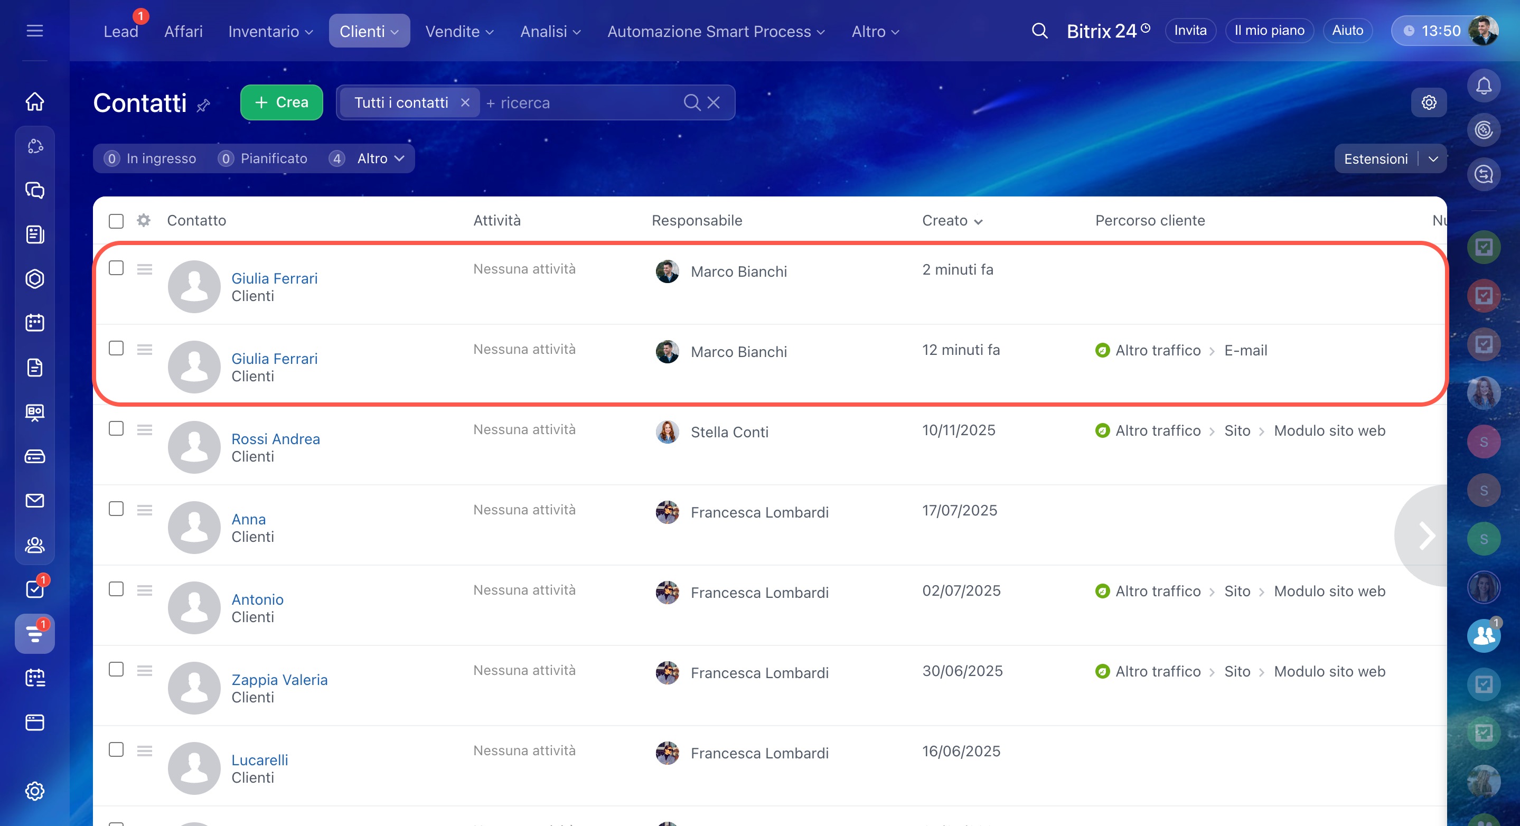Click the notifications bell icon
Viewport: 1520px width, 826px height.
point(1484,86)
